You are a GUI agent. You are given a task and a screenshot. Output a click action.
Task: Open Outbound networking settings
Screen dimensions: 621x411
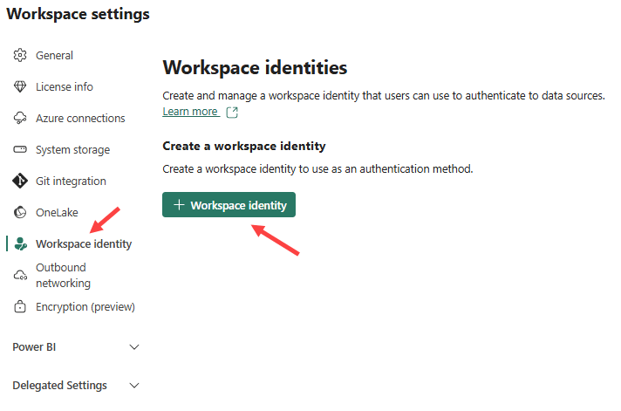tap(63, 275)
